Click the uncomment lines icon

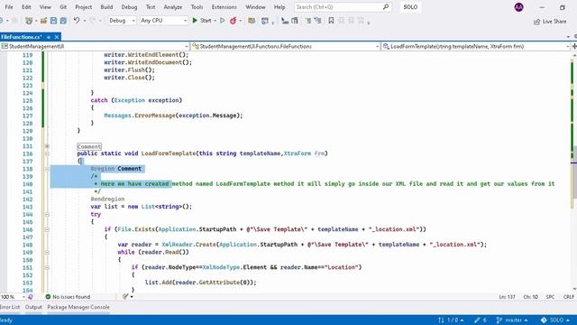click(317, 21)
